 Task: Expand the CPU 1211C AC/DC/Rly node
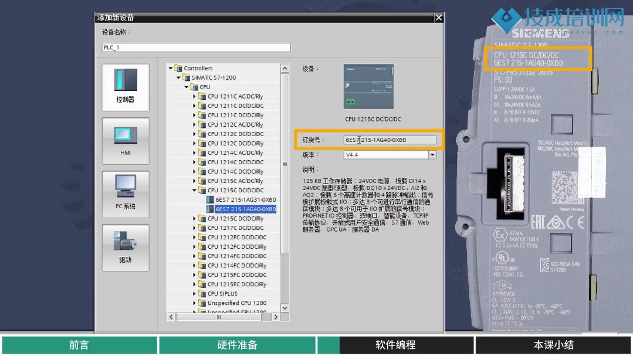194,96
